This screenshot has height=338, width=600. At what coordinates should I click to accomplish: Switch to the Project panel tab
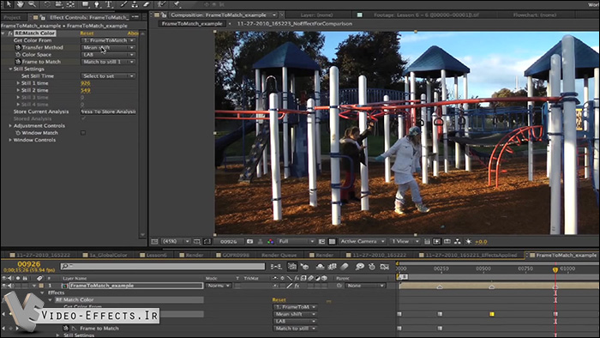click(12, 17)
